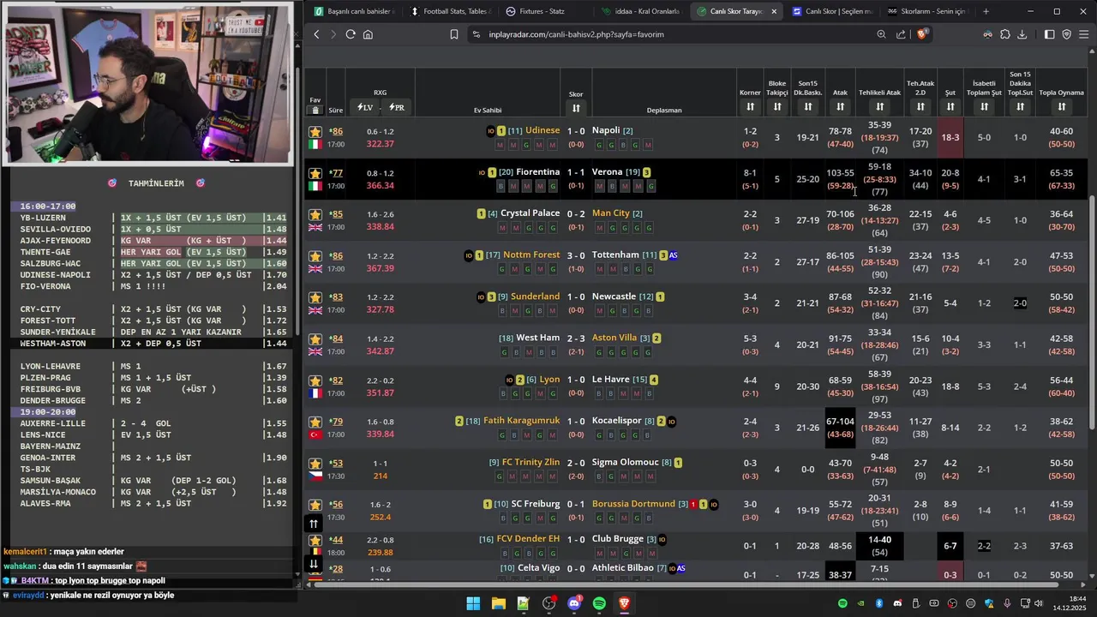The image size is (1097, 617).
Task: Toggle favorite star for Lyon–Le Havre row
Action: [315, 380]
